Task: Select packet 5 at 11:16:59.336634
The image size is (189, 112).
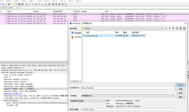Action: pyautogui.click(x=34, y=23)
